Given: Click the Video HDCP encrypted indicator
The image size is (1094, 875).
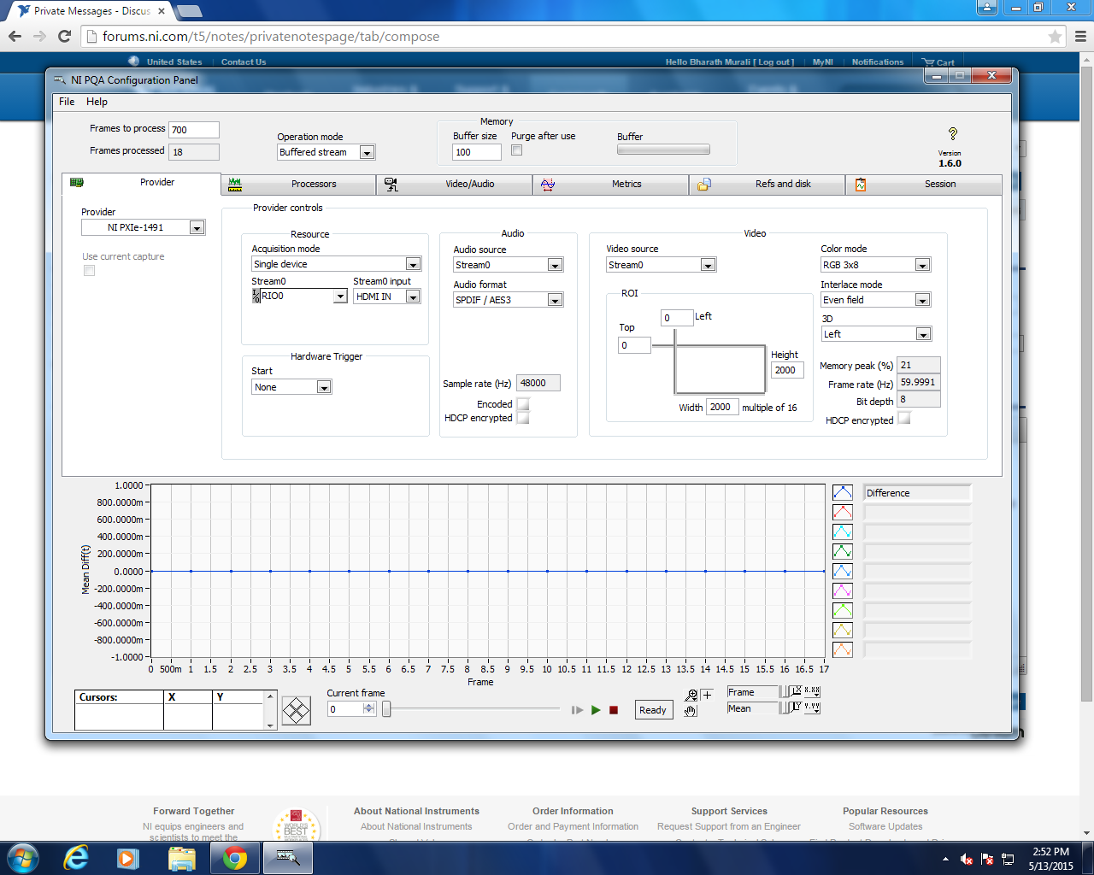Looking at the screenshot, I should tap(904, 419).
